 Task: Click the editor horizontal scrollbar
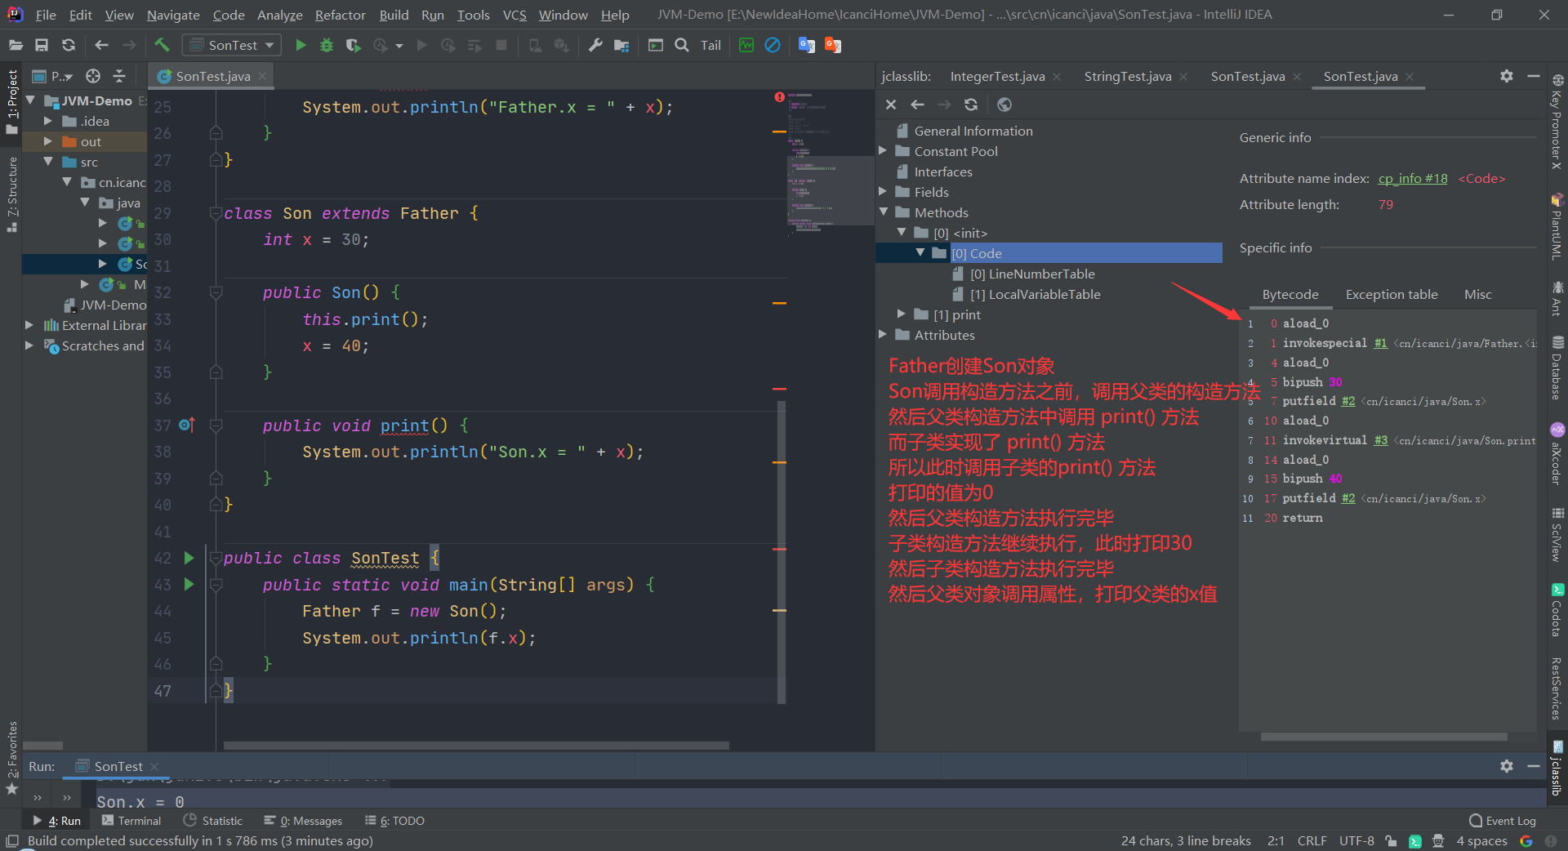pos(476,746)
